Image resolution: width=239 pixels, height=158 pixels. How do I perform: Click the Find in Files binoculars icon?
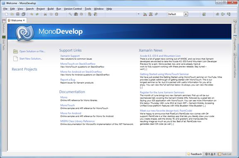tap(76, 14)
